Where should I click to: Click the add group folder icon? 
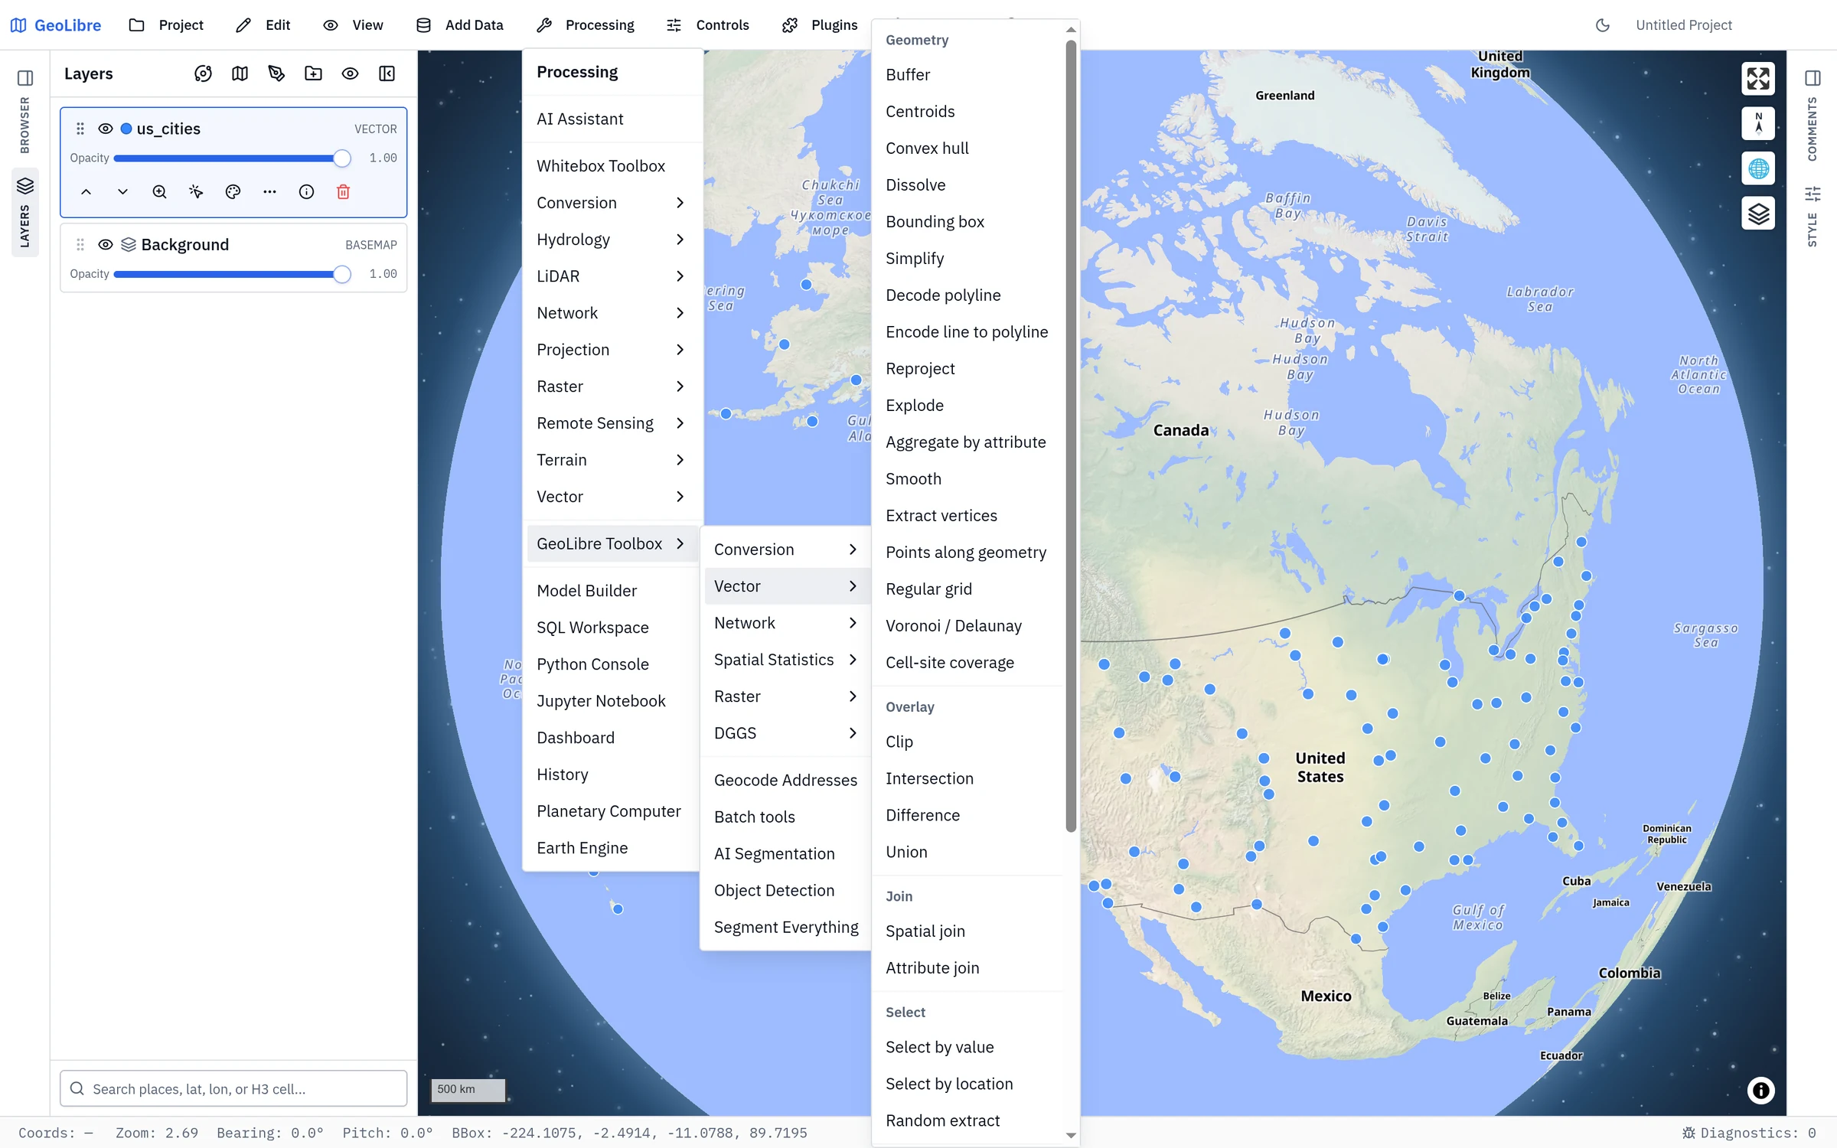(x=313, y=73)
